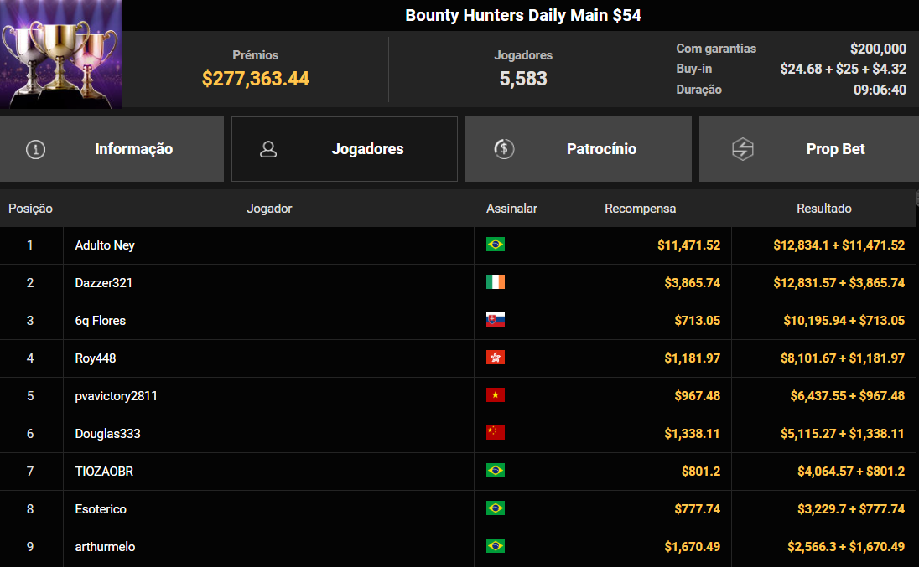Select the Ireland flag beside Dazzer321
Viewport: 919px width, 567px height.
pyautogui.click(x=496, y=282)
